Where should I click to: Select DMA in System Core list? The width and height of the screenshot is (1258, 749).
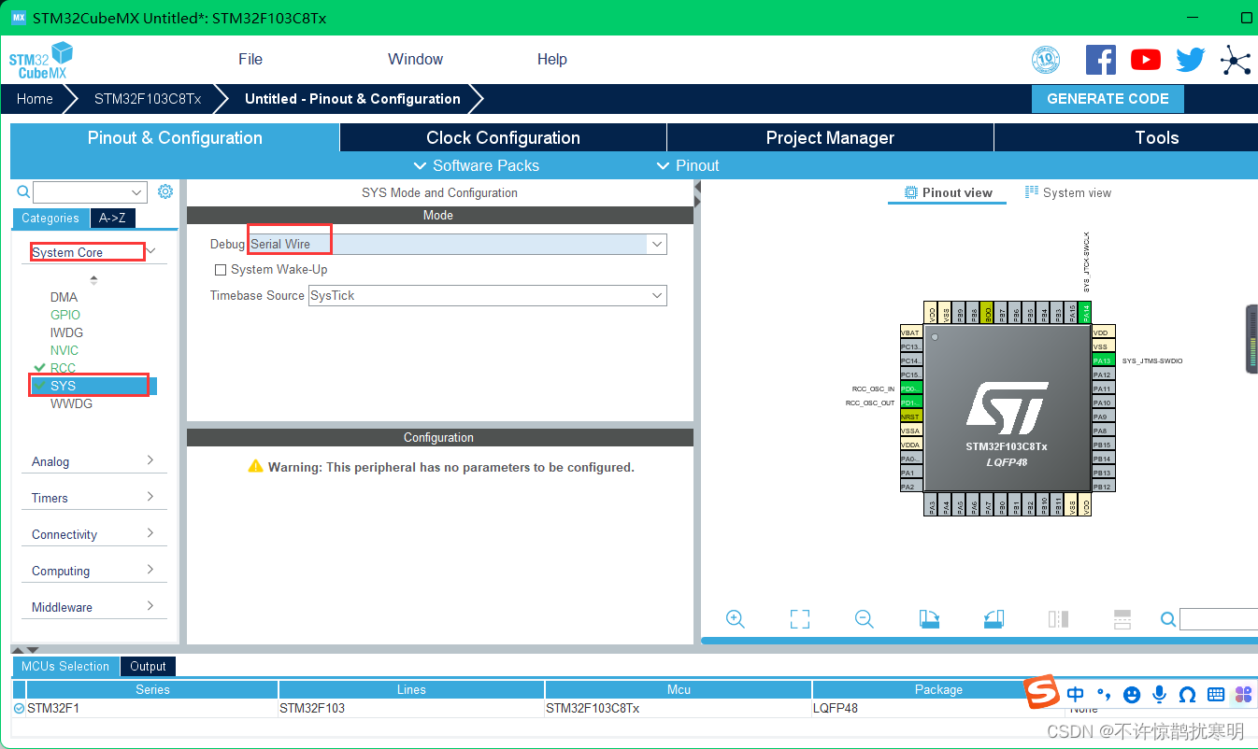pos(64,297)
